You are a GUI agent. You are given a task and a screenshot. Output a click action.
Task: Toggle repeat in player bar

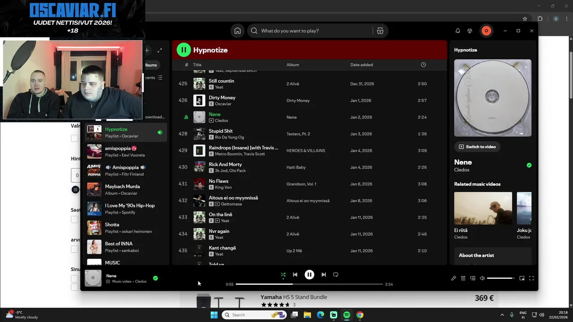[336, 275]
